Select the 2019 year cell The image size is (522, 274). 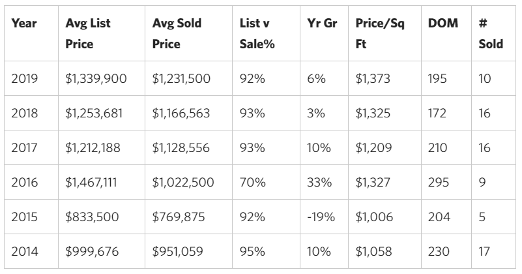(x=25, y=79)
